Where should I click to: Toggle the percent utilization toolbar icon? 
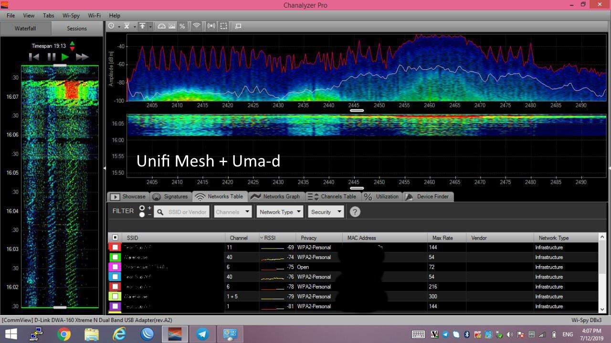coord(182,26)
